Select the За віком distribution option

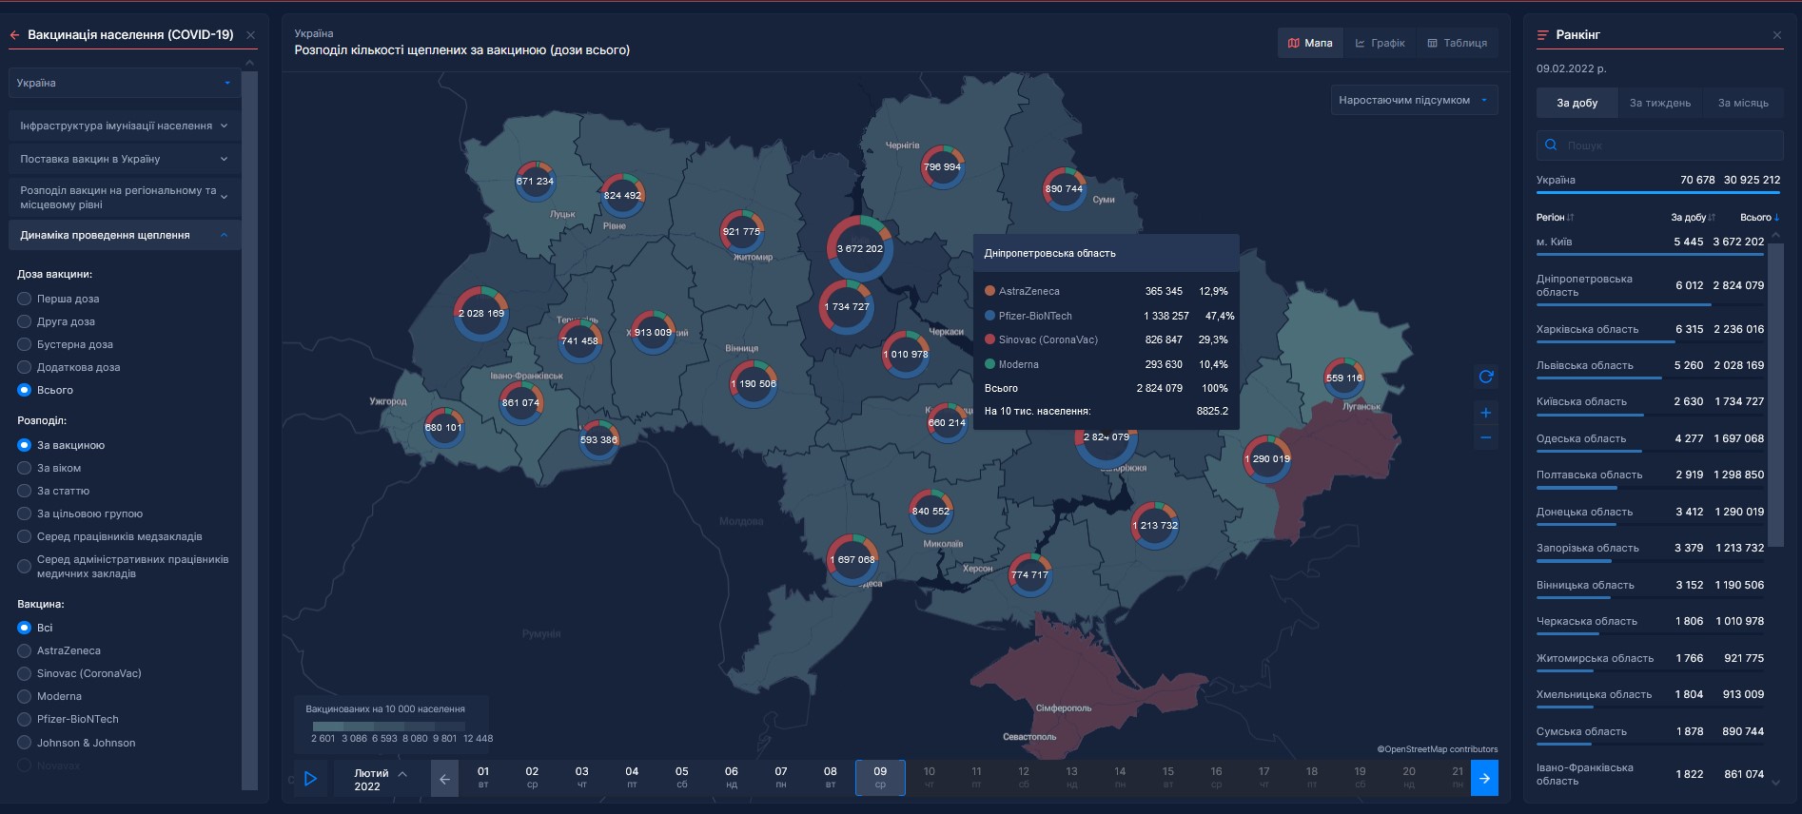[25, 468]
